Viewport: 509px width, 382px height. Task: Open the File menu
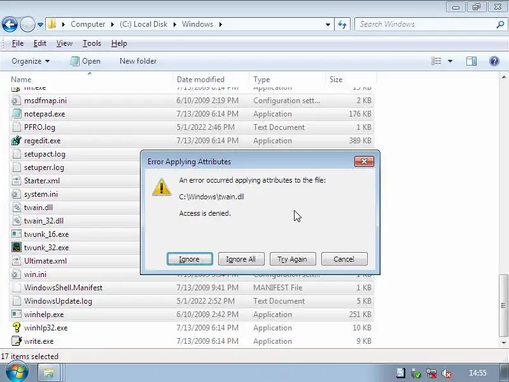tap(18, 43)
